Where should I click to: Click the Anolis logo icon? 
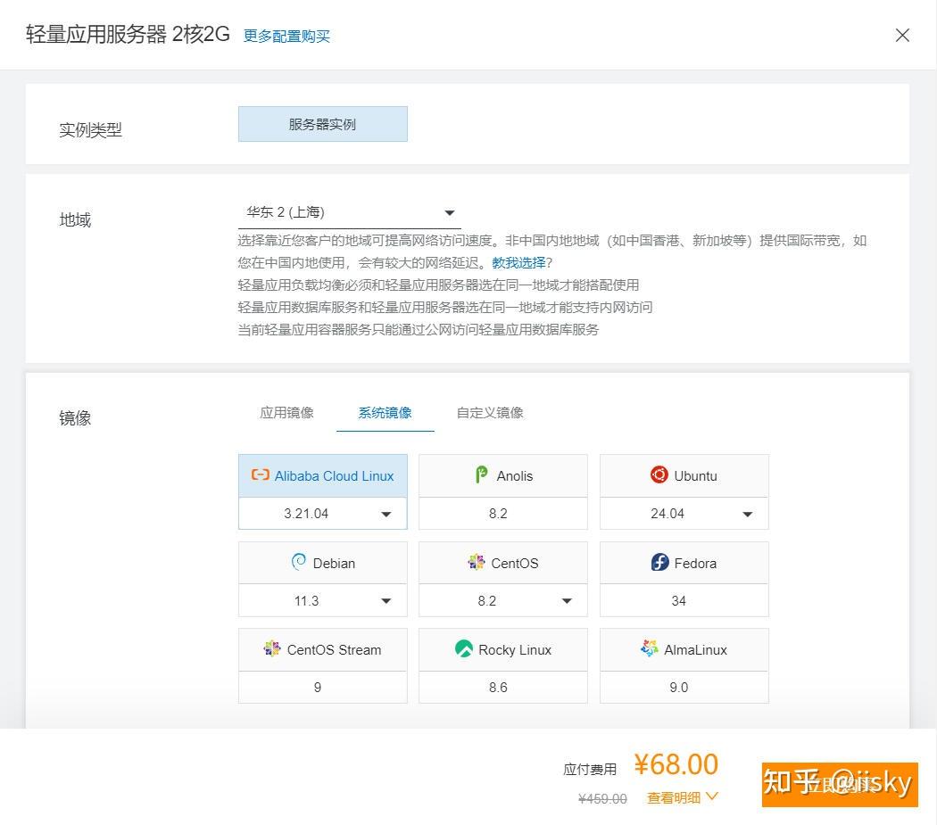pyautogui.click(x=481, y=474)
